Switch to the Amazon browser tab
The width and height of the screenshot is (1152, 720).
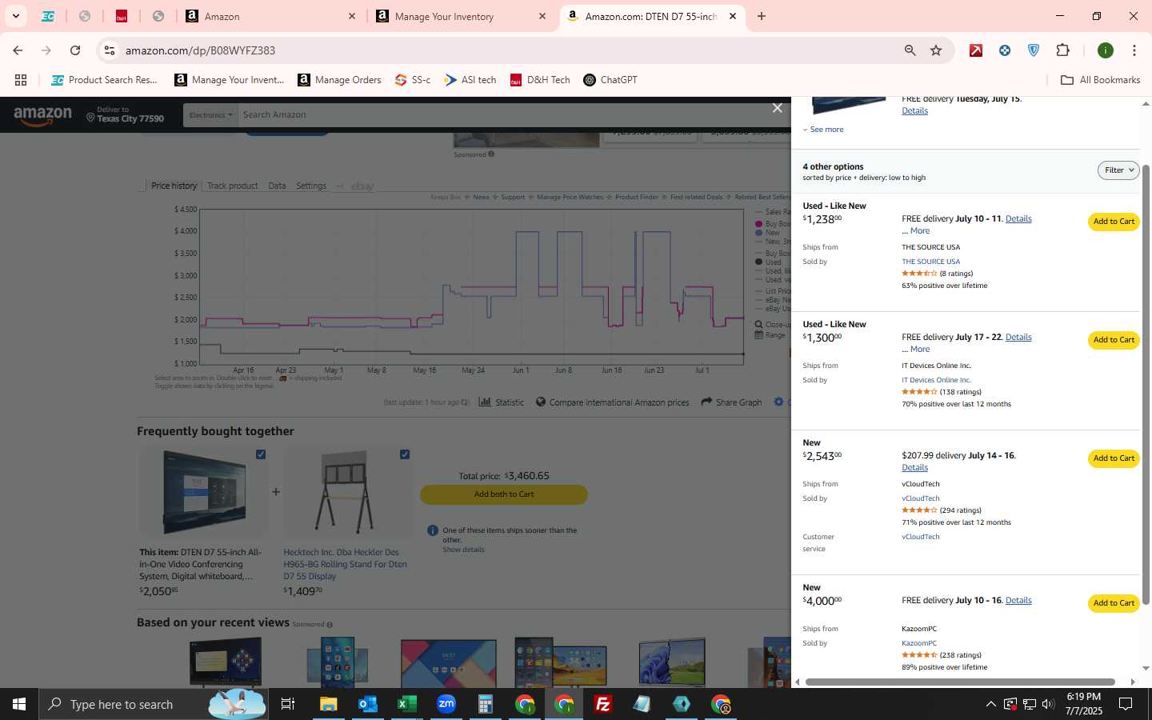click(270, 16)
